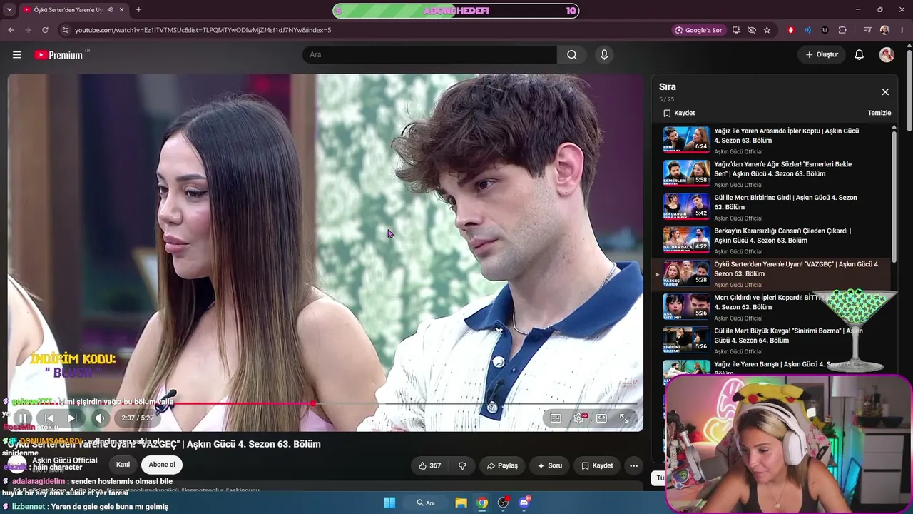Open more actions ellipsis below the video
Image resolution: width=913 pixels, height=514 pixels.
pyautogui.click(x=633, y=465)
